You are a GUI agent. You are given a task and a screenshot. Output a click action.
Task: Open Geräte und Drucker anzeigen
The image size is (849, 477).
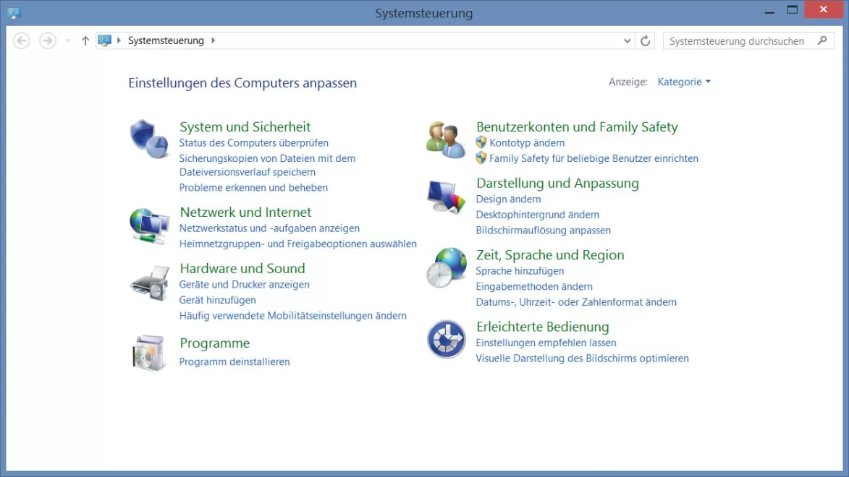point(244,285)
